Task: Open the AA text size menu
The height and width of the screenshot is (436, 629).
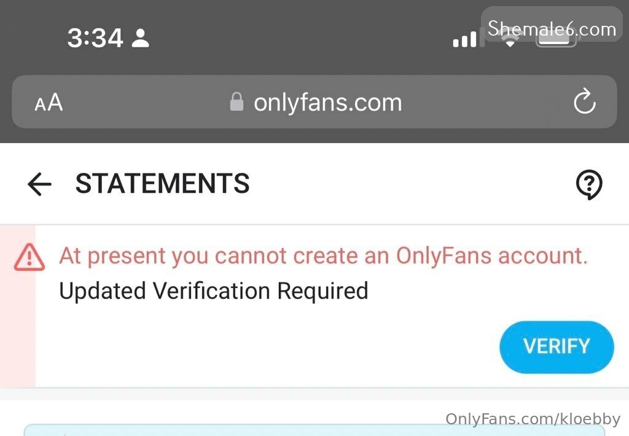Action: (x=49, y=103)
